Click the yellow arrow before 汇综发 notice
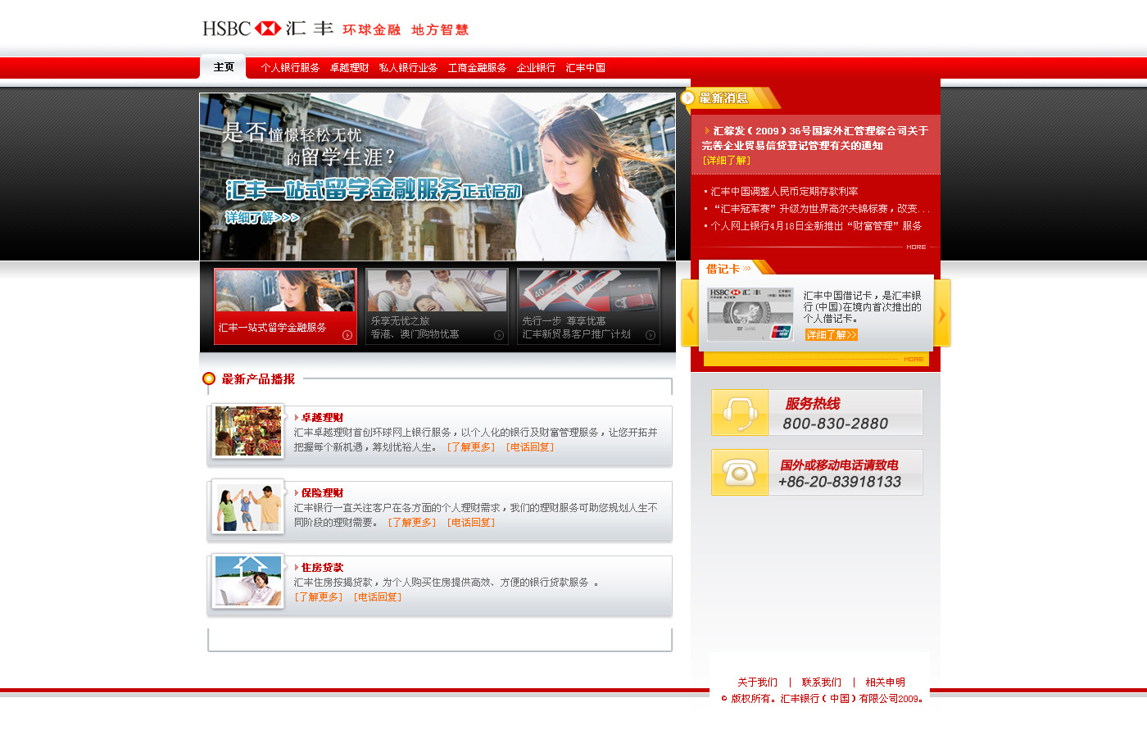This screenshot has height=739, width=1147. click(x=707, y=131)
